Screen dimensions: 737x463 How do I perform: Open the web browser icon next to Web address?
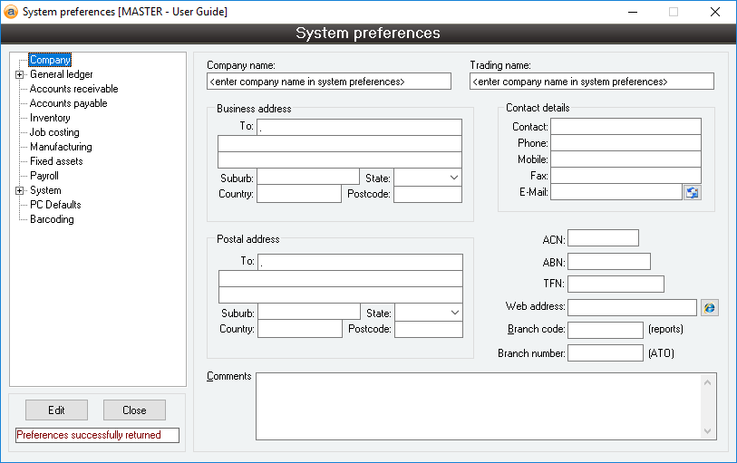click(709, 308)
